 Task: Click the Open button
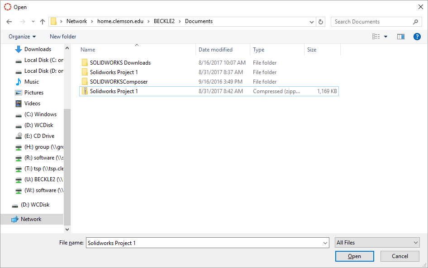[x=355, y=256]
